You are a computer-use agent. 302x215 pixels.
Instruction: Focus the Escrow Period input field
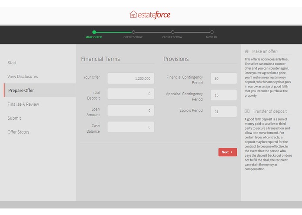click(x=224, y=111)
